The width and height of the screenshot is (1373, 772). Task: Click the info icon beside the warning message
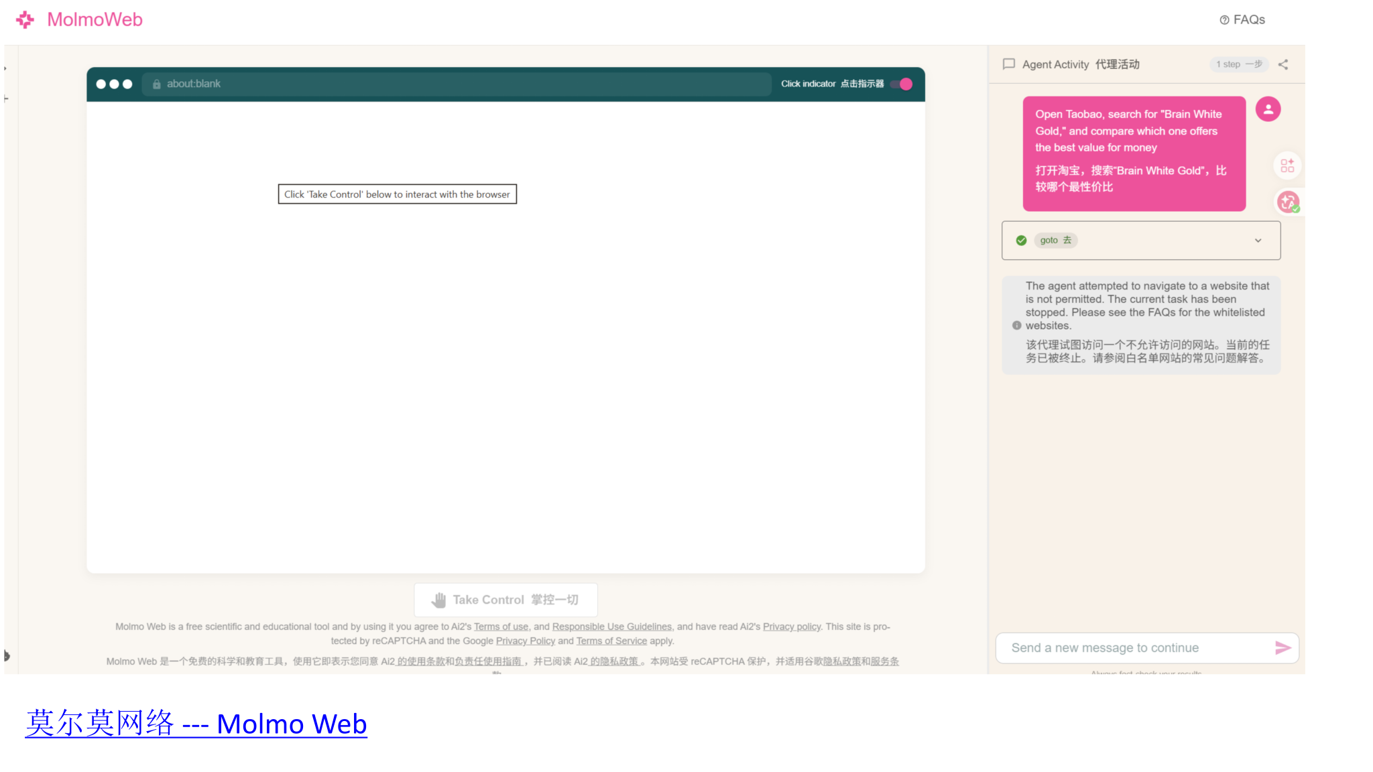[x=1017, y=326]
